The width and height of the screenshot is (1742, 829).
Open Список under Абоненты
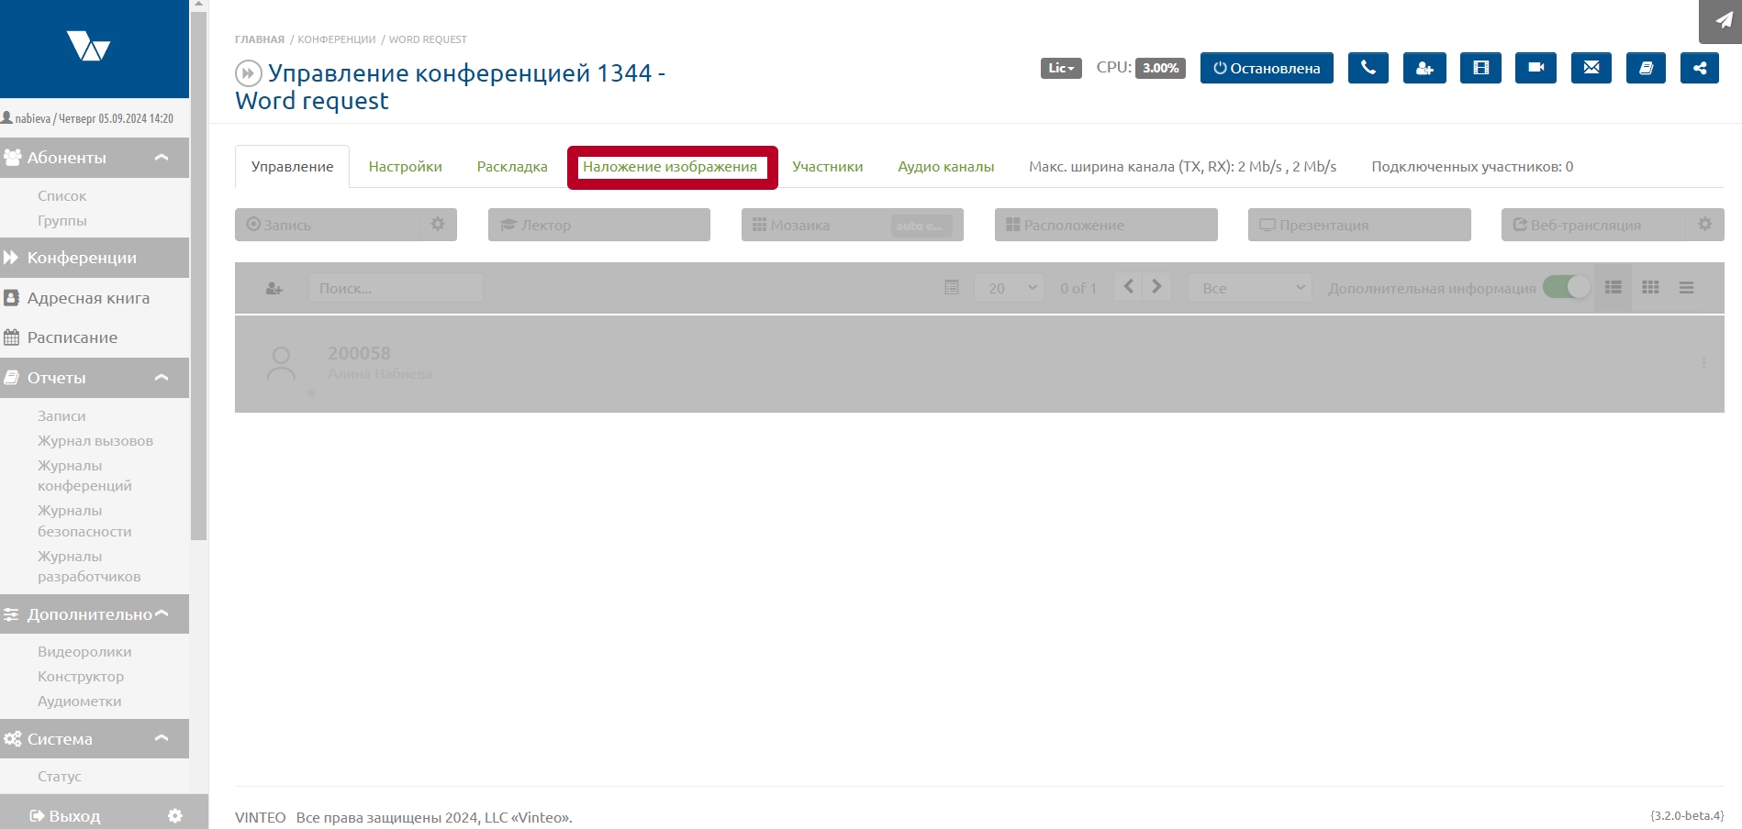(x=61, y=195)
